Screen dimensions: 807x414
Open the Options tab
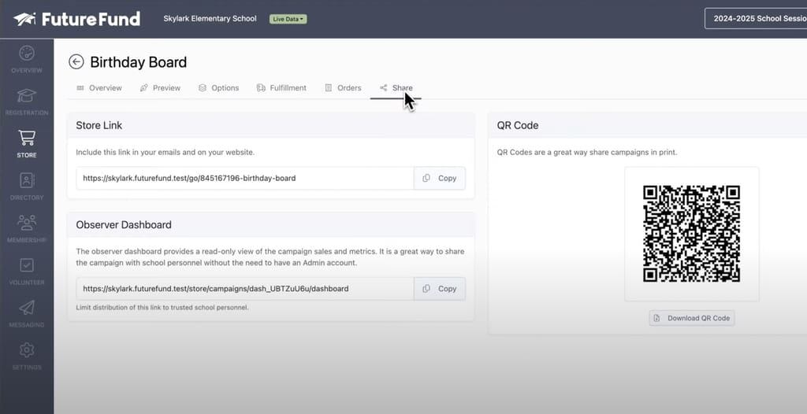(x=219, y=88)
